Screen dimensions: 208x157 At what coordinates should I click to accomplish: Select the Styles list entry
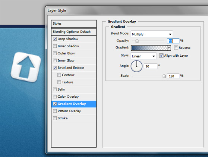(x=74, y=23)
